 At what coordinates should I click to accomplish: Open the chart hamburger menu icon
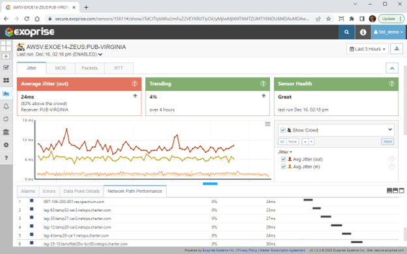coord(267,124)
